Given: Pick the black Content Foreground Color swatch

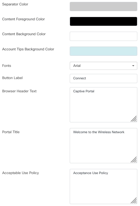Looking at the screenshot, I should [104, 21].
